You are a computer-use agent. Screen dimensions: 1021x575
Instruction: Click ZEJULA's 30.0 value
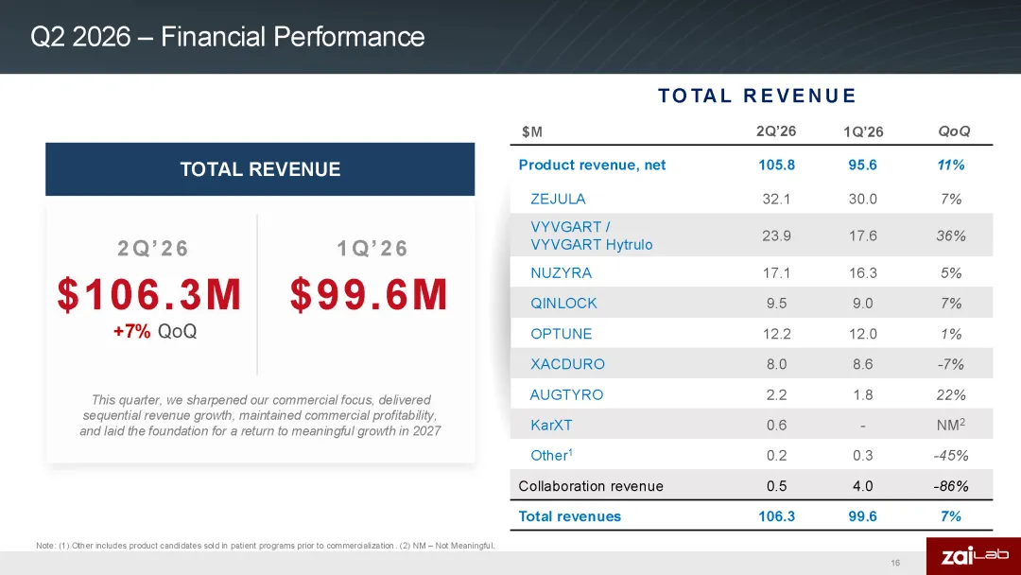coord(862,199)
